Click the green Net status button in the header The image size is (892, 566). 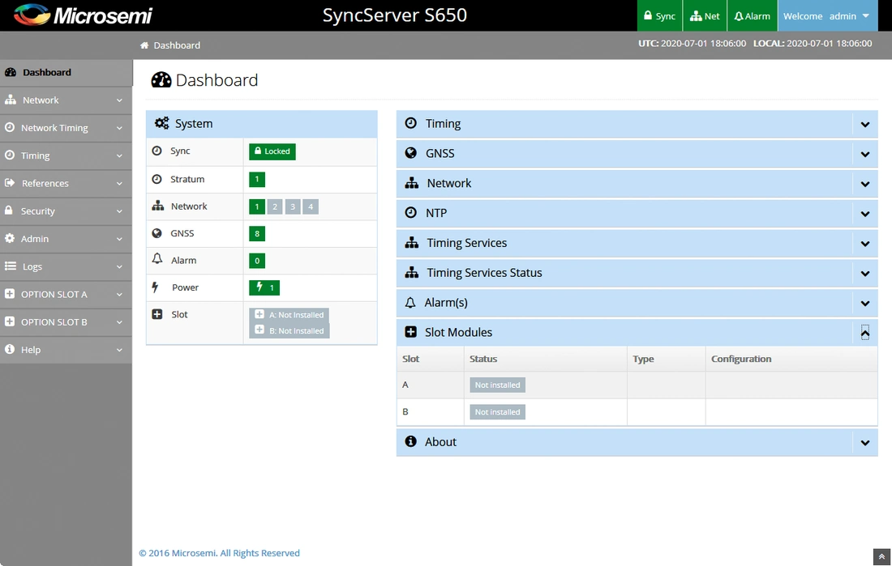tap(705, 16)
